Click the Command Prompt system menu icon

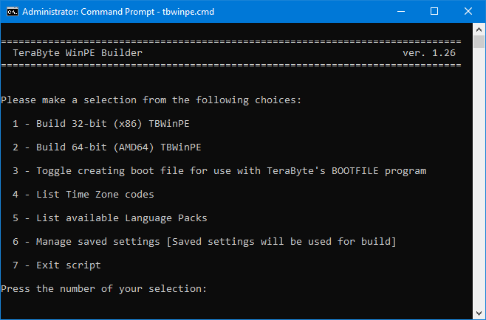tap(13, 12)
